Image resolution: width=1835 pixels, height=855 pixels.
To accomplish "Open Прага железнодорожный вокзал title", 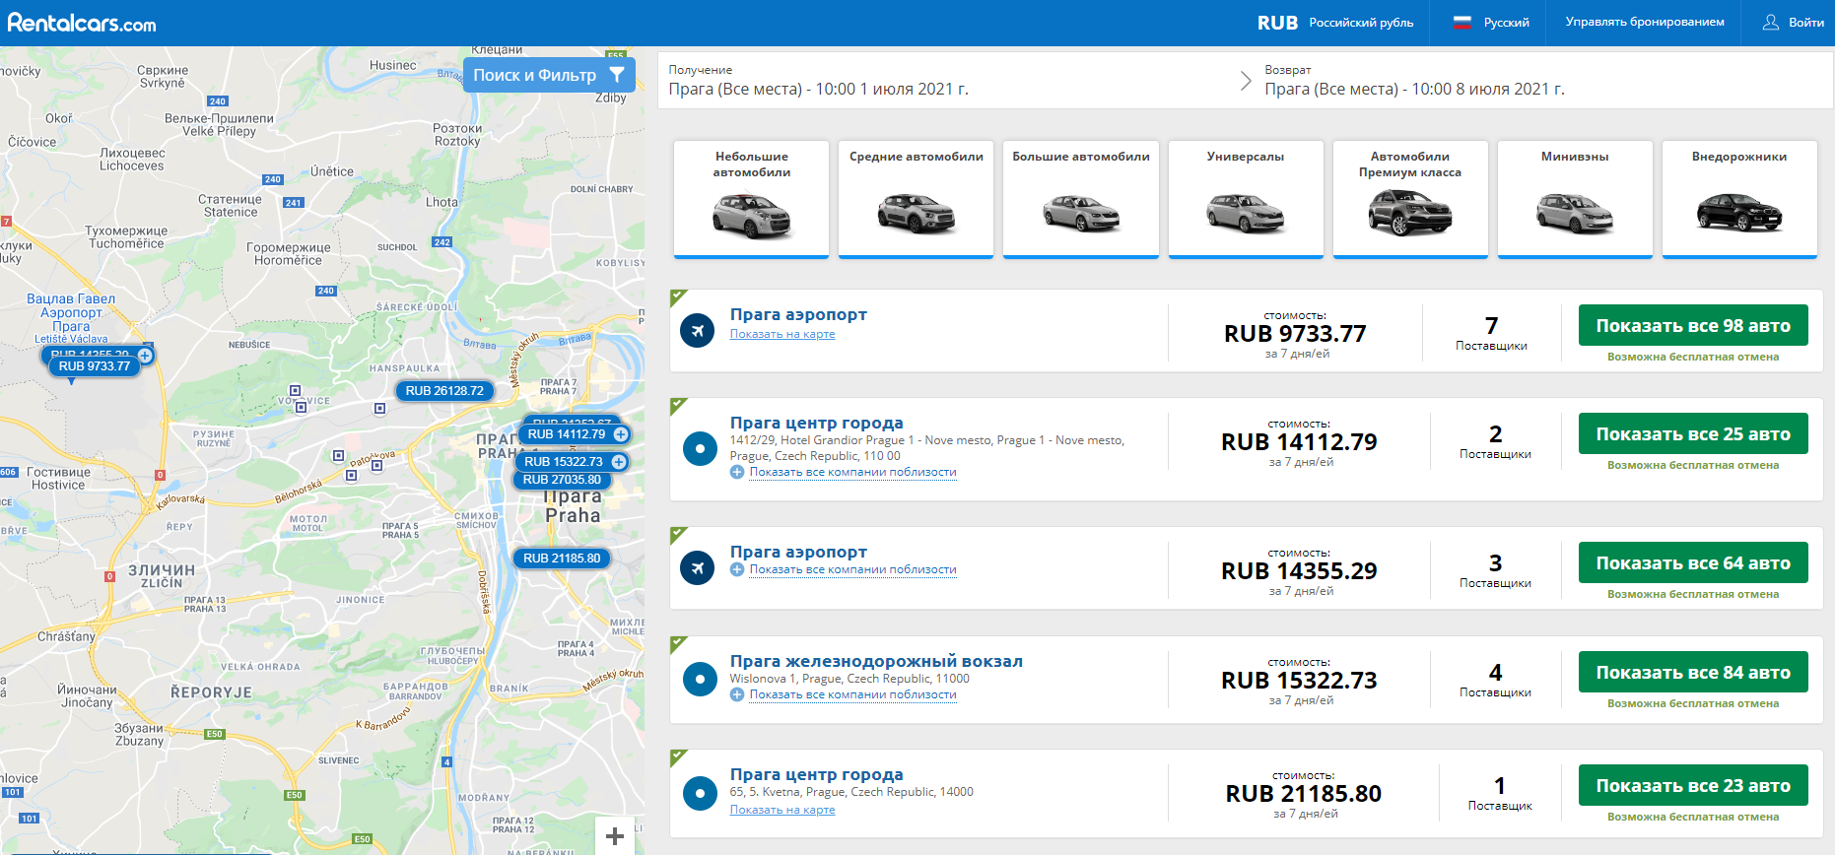I will tap(876, 661).
